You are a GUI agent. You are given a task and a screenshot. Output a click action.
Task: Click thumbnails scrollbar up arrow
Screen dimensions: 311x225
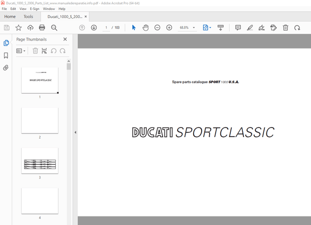click(69, 61)
